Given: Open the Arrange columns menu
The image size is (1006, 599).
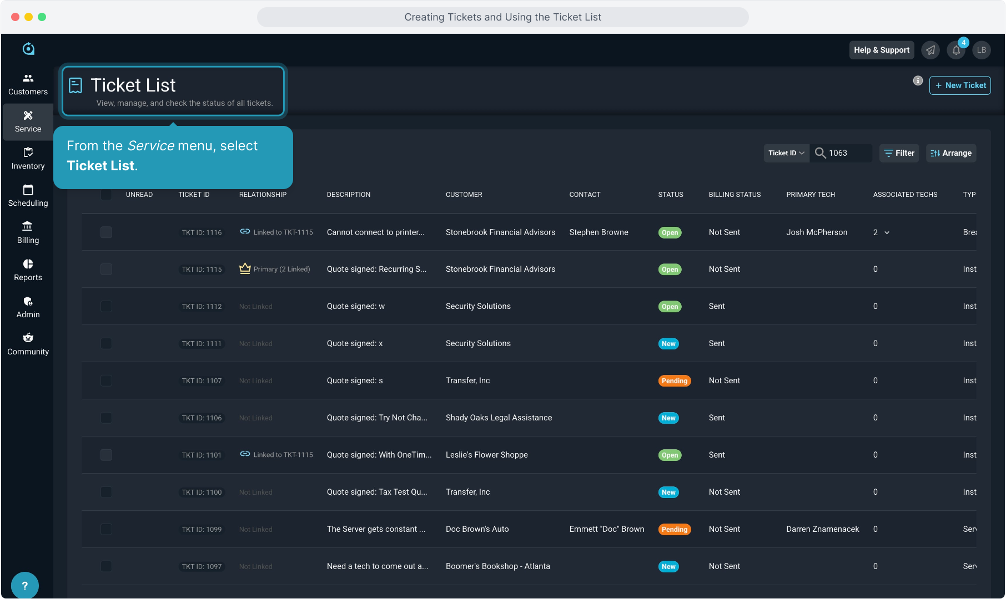Looking at the screenshot, I should coord(951,153).
